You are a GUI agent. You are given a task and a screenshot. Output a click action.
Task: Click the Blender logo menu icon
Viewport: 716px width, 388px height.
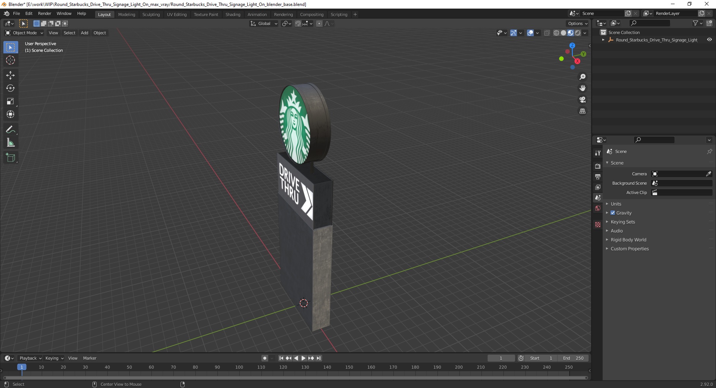pos(6,13)
